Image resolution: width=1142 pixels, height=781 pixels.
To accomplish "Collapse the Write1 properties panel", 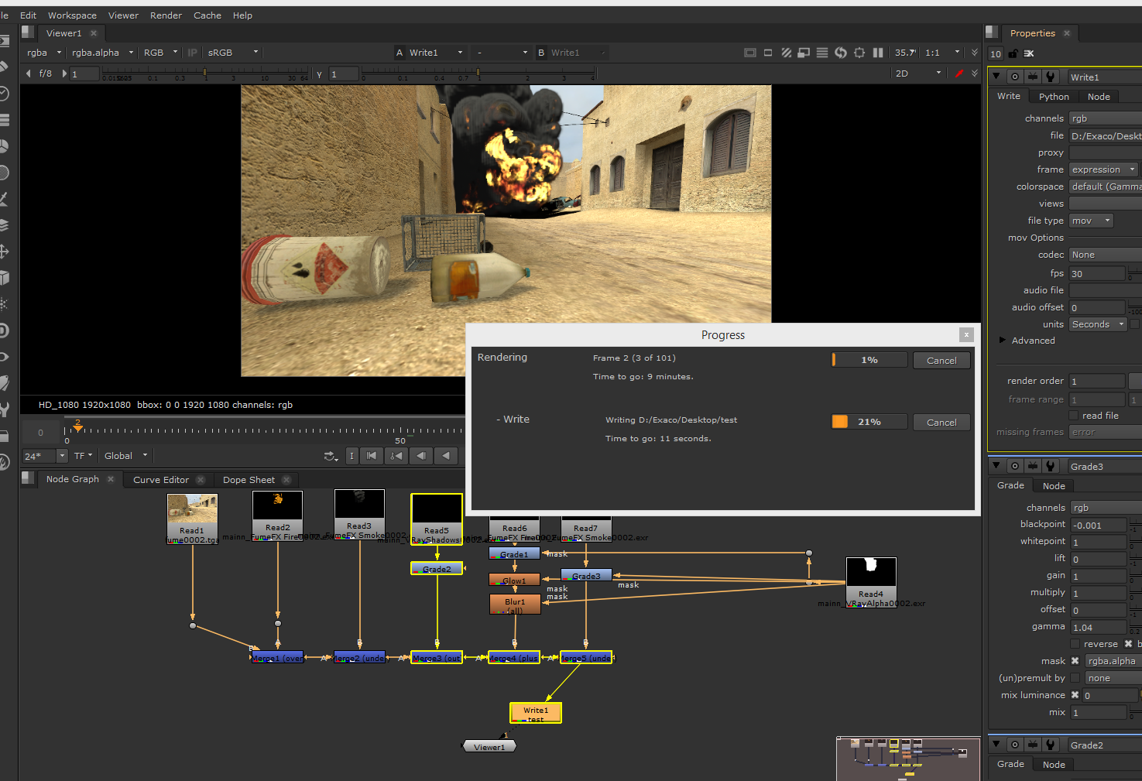I will pyautogui.click(x=996, y=77).
